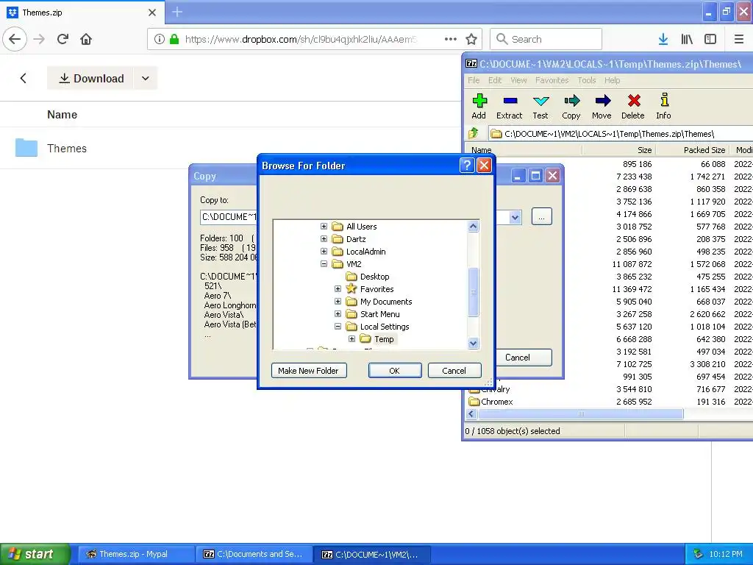Expand the Temp folder node
The height and width of the screenshot is (565, 753).
coord(351,338)
